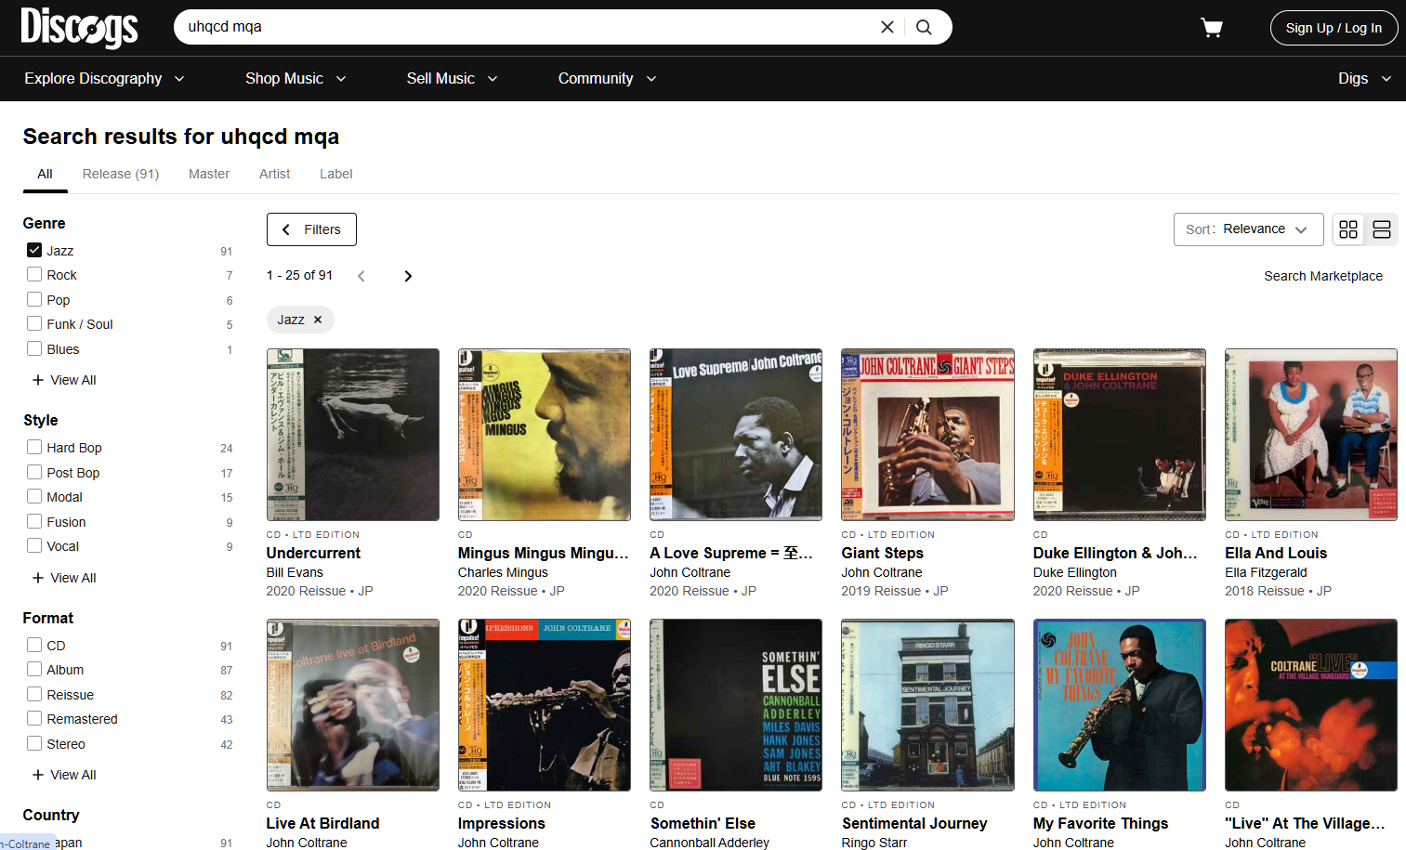1406x850 pixels.
Task: Expand Format list with View All
Action: click(64, 775)
